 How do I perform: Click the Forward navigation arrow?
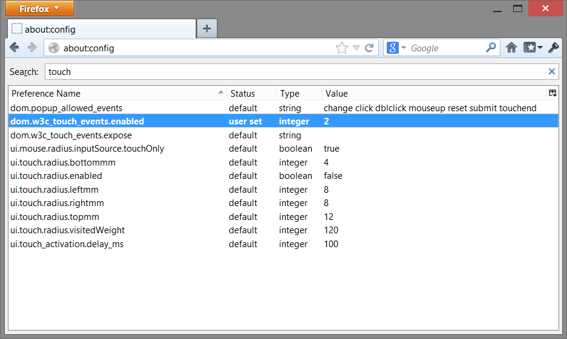pos(31,48)
